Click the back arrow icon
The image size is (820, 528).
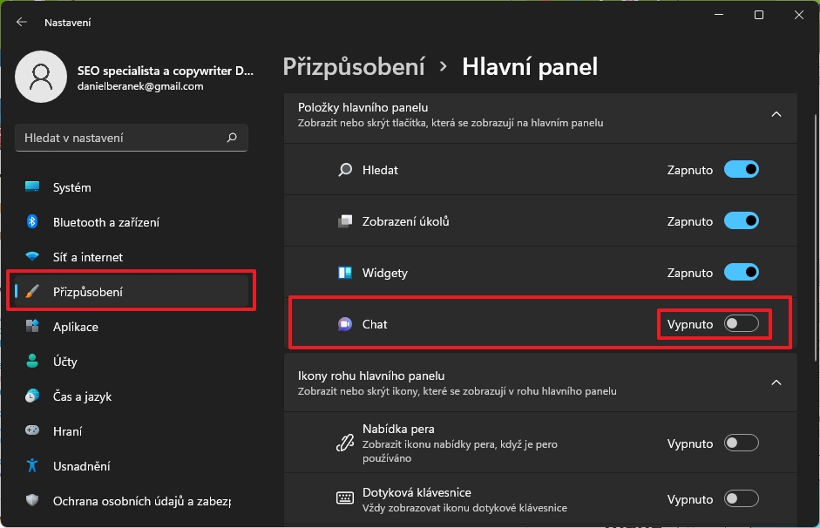coord(22,22)
